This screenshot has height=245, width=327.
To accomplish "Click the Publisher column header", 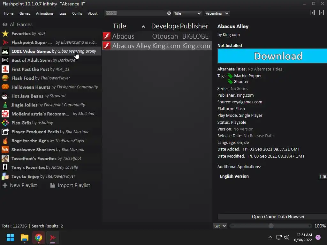I will (x=194, y=26).
